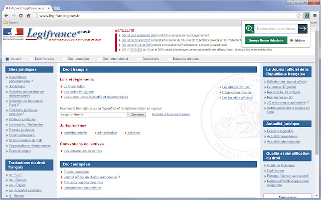The image size is (321, 200).
Task: Click the République Française Marianne logo
Action: (x=14, y=34)
